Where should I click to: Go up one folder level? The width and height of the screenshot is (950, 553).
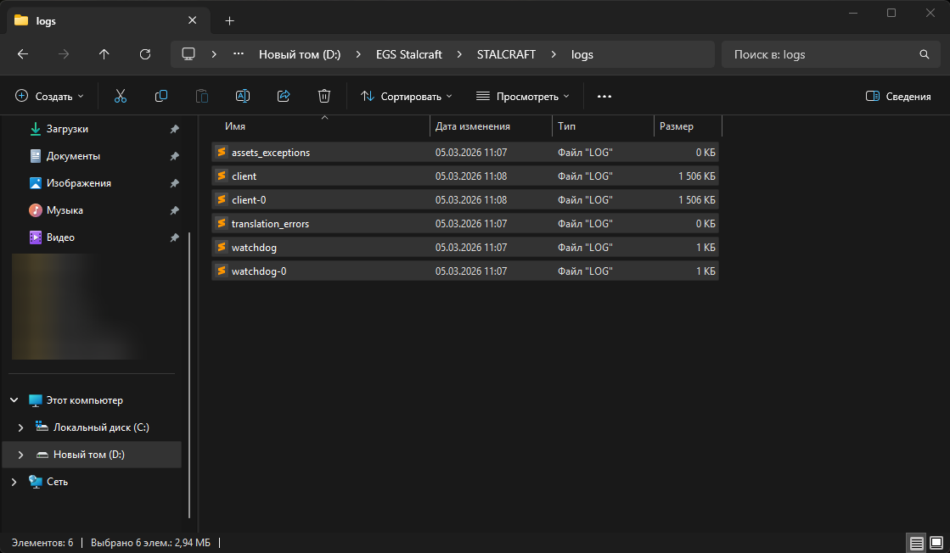click(x=104, y=54)
